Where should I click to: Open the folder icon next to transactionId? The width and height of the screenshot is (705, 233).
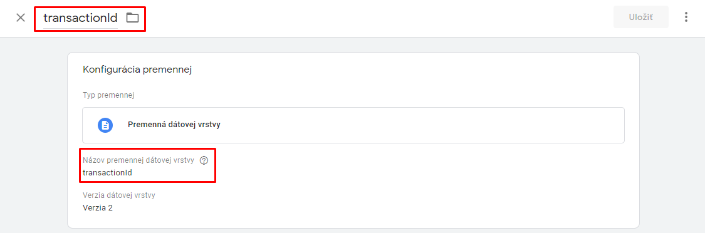coord(132,18)
